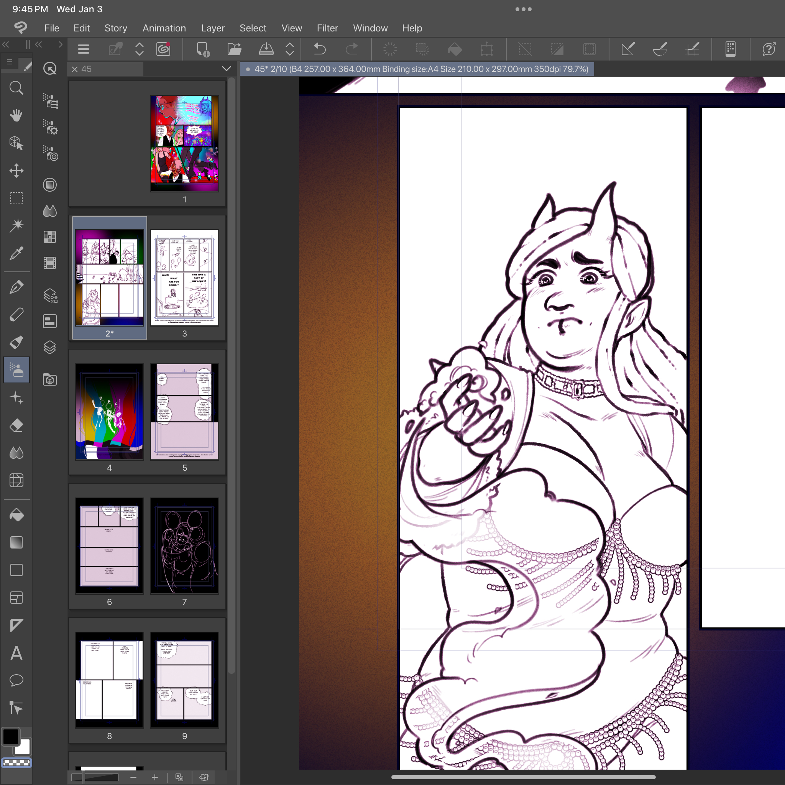Screen dimensions: 785x785
Task: Open page 7 thumbnail
Action: [x=184, y=546]
